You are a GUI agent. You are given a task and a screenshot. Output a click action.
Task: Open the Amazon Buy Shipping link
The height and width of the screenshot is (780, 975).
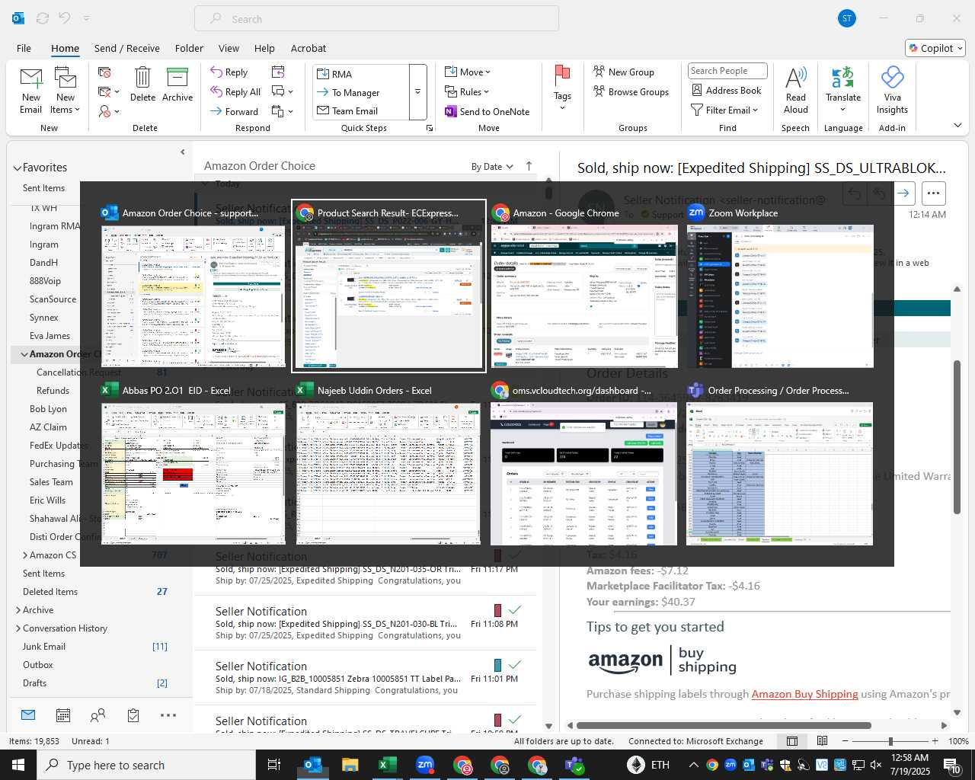pos(804,694)
